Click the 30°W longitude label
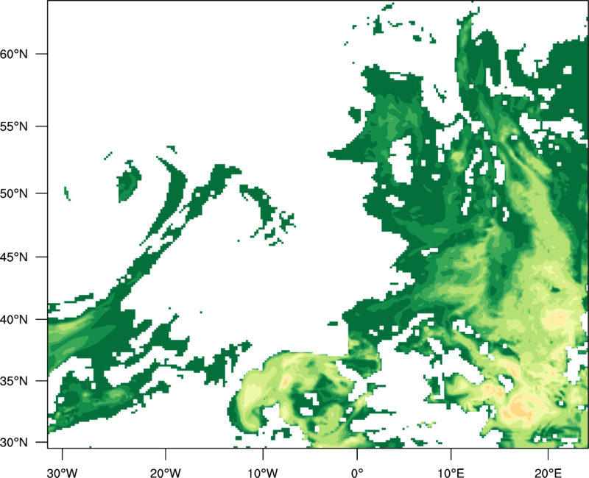Viewport: 589px width, 478px height. 63,473
